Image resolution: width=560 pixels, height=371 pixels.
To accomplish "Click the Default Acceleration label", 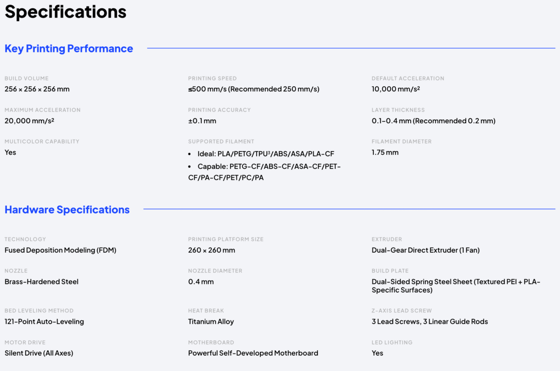I will click(408, 78).
